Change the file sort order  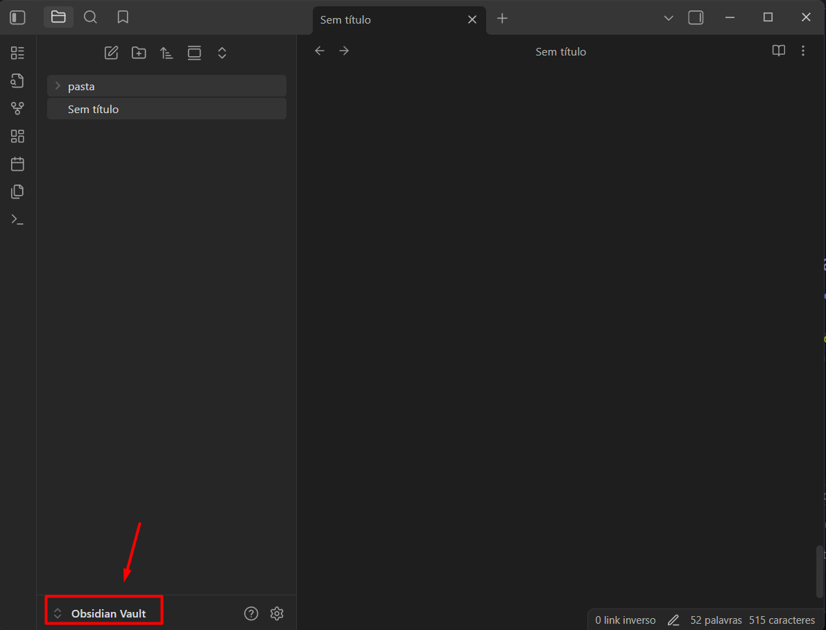166,53
